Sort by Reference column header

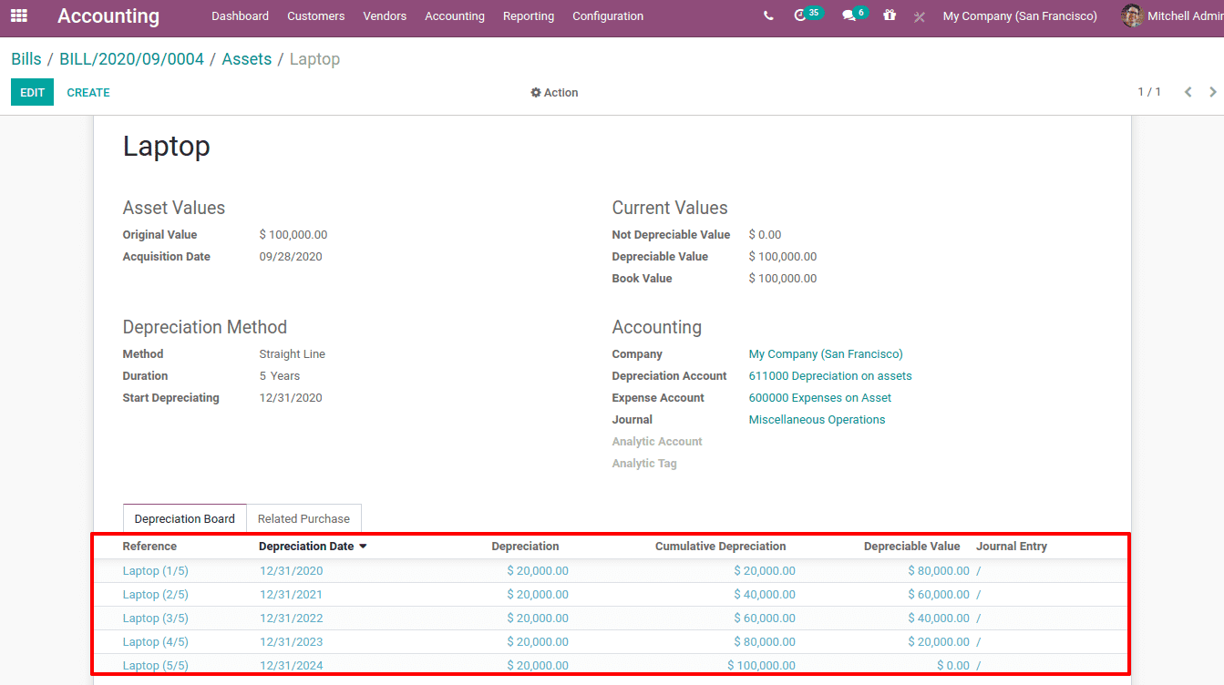149,547
